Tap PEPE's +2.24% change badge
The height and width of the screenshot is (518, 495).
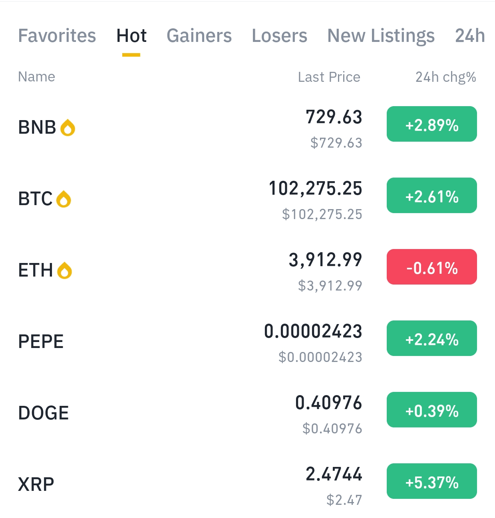pyautogui.click(x=431, y=338)
